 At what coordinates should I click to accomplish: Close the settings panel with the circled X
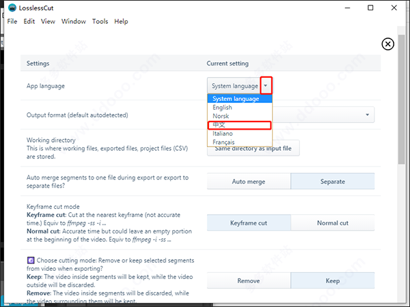point(387,44)
